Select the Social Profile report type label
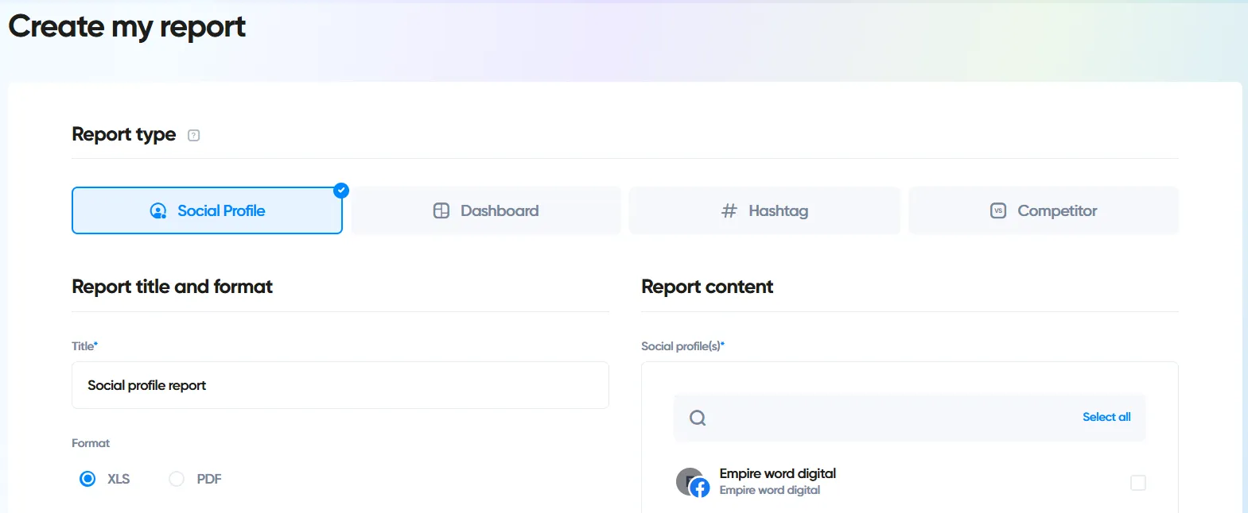The width and height of the screenshot is (1248, 513). coord(221,211)
